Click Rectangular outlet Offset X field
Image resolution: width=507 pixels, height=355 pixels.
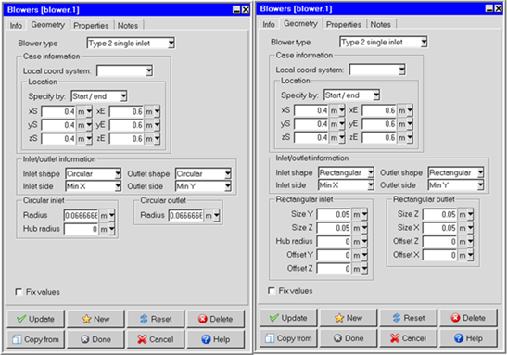tap(439, 256)
